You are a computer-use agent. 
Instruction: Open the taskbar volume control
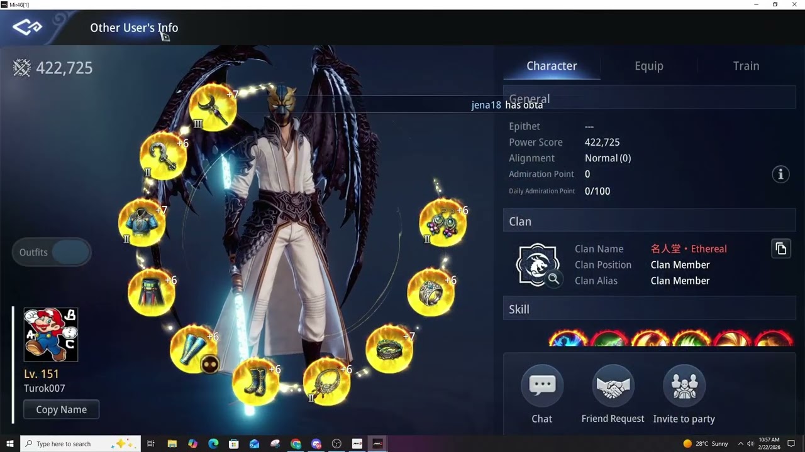coord(750,444)
